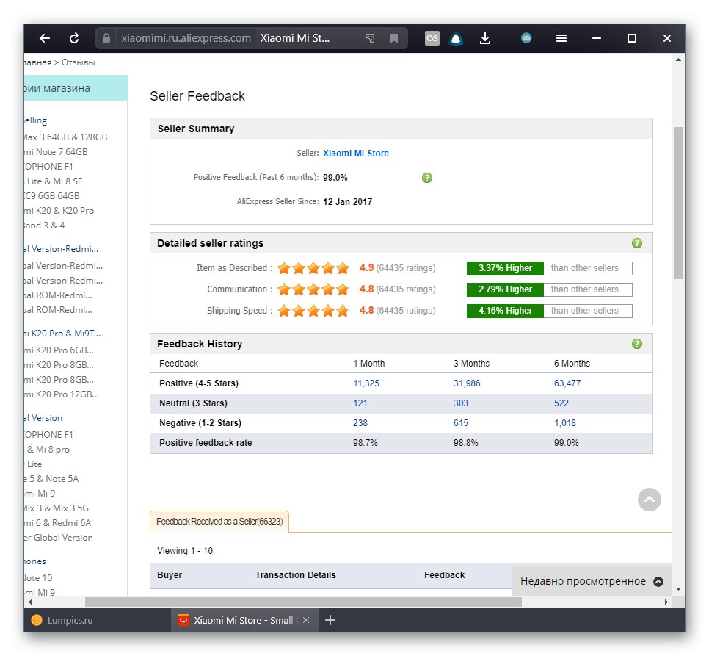Switch to the Lumpics.ru tab

point(98,620)
